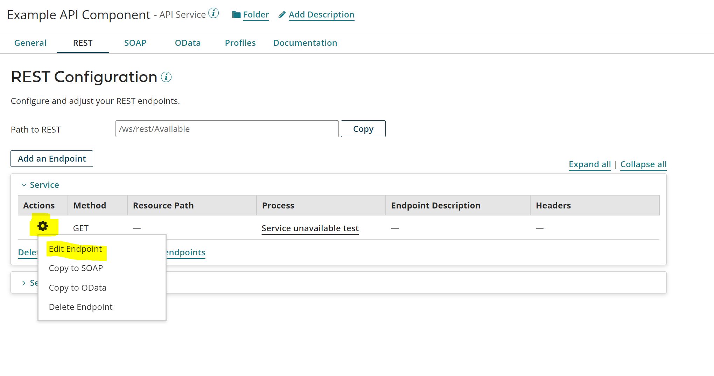Go to the OData tab

coord(188,43)
